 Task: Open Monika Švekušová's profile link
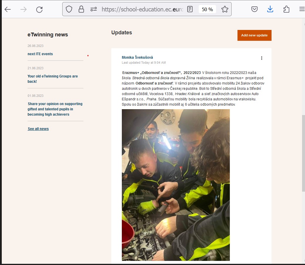[137, 57]
